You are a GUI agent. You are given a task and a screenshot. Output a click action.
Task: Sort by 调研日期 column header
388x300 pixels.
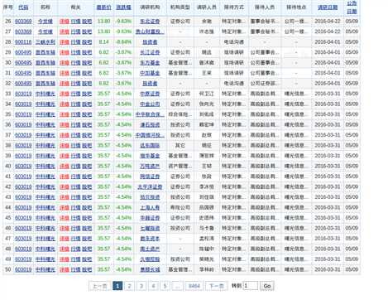tap(328, 7)
